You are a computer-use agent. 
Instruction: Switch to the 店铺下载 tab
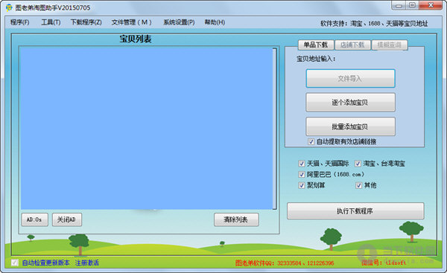pos(352,45)
